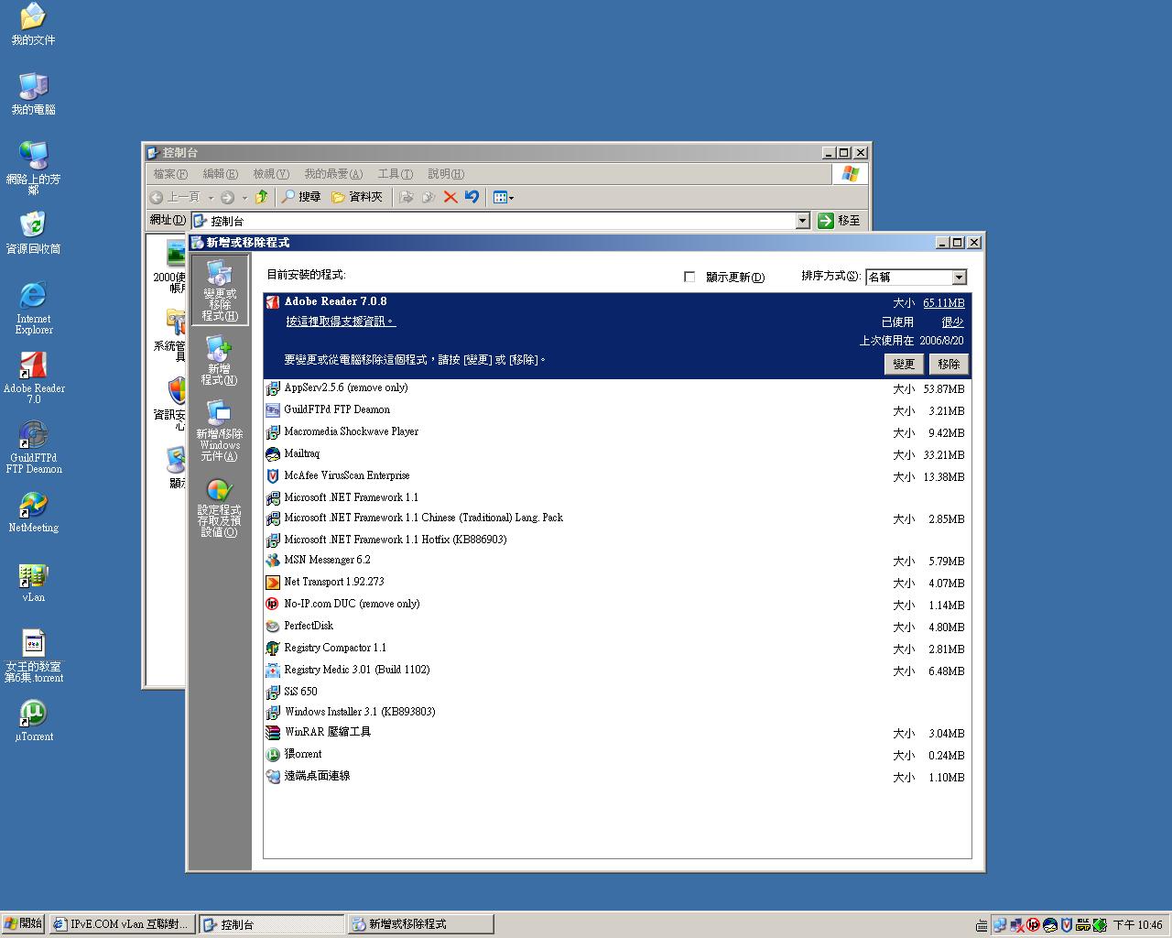Select the 變更或移除程式 sidebar icon
1172x938 pixels.
(220, 289)
